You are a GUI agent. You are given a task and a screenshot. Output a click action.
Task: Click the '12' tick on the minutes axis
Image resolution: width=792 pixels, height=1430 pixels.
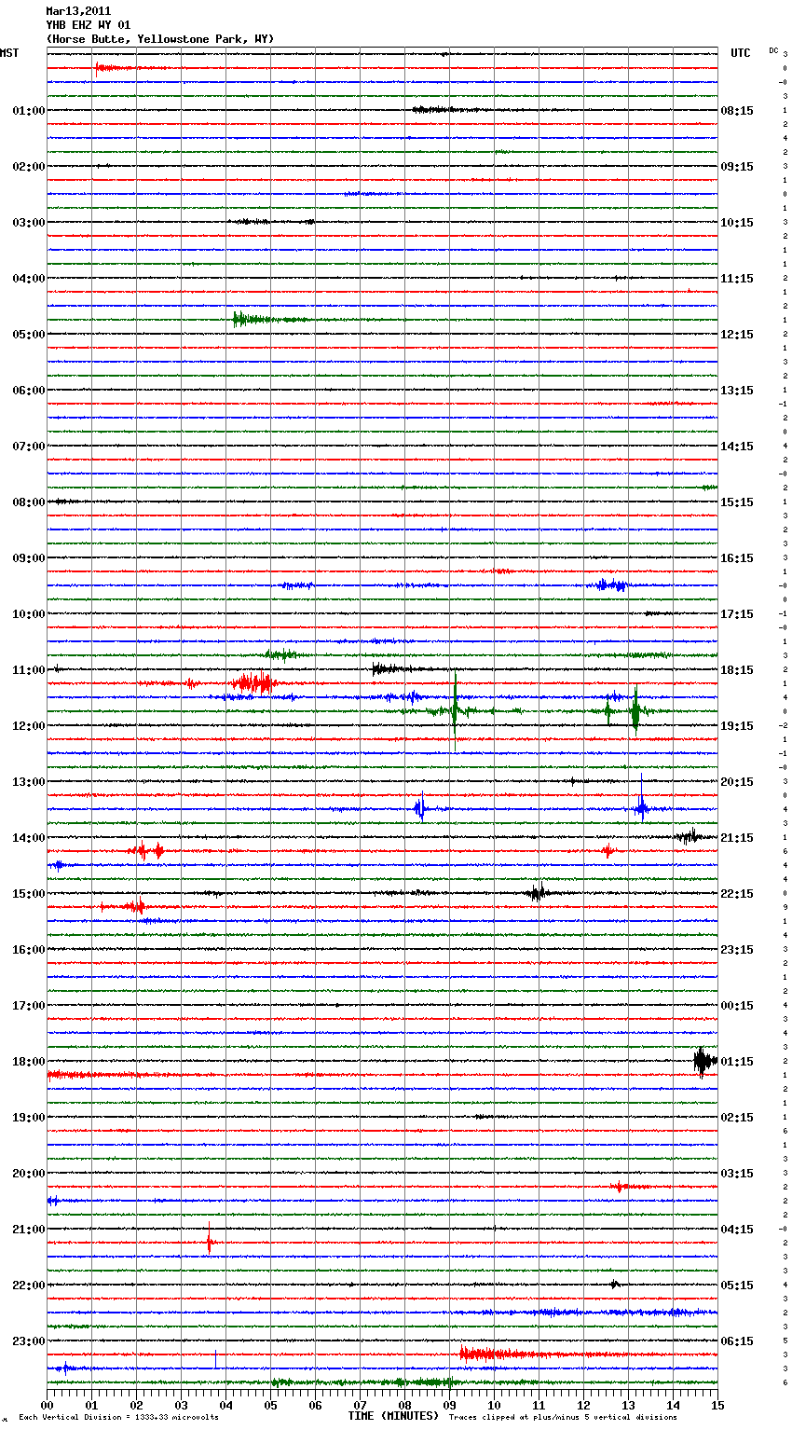pyautogui.click(x=583, y=1405)
